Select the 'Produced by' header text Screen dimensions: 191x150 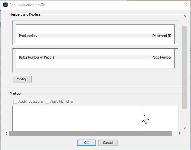click(x=28, y=36)
